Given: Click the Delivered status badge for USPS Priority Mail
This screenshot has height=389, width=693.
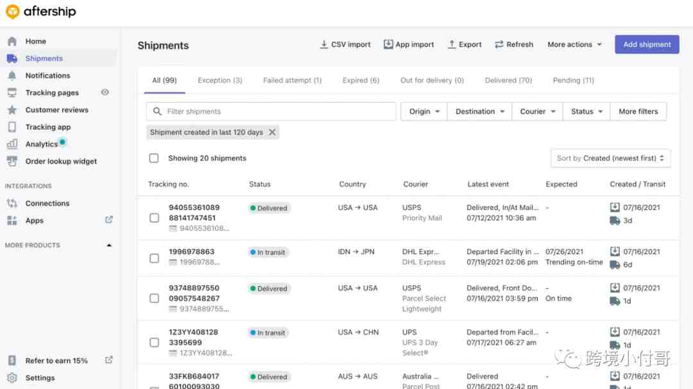Looking at the screenshot, I should 269,208.
